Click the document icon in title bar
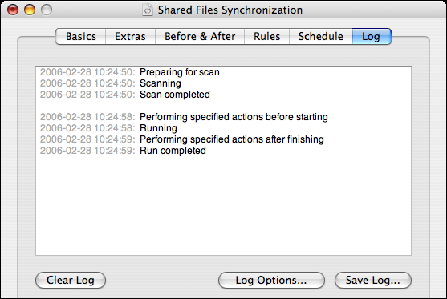Image resolution: width=447 pixels, height=299 pixels. 148,10
